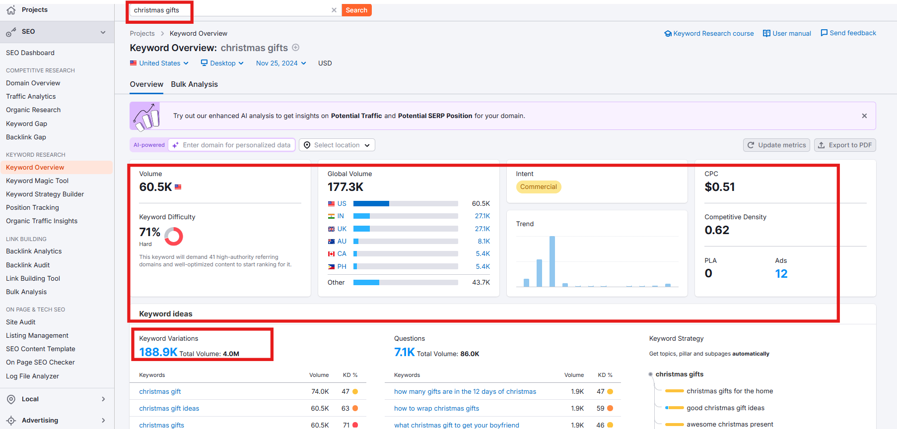Open Position Tracking in sidebar
The height and width of the screenshot is (429, 897).
coord(32,208)
